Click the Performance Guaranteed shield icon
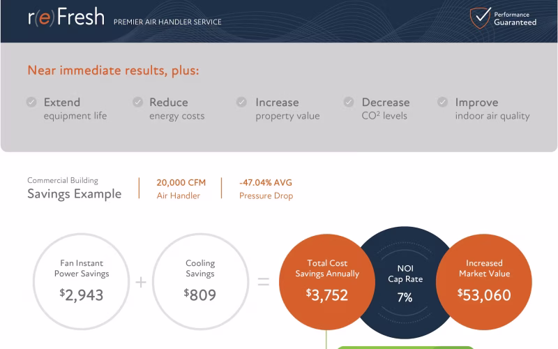 coord(479,18)
